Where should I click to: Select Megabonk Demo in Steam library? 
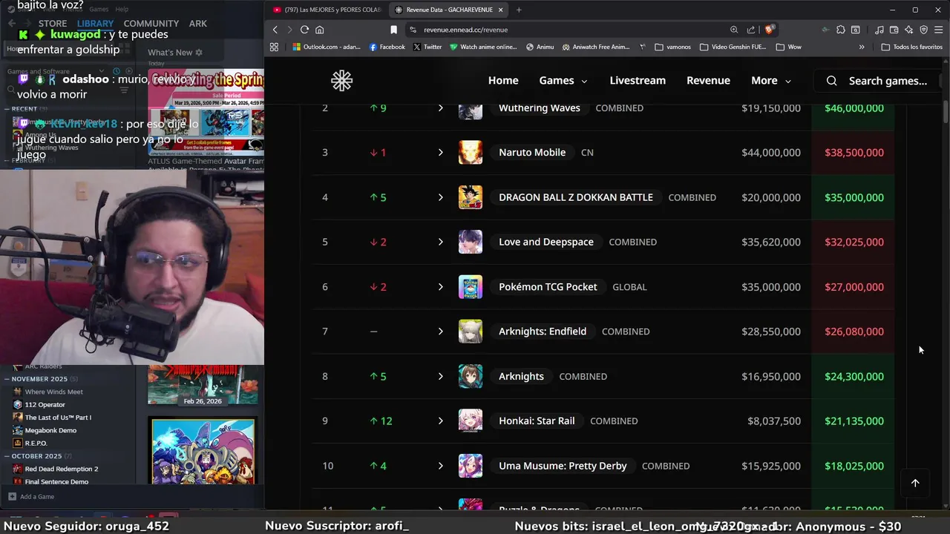point(50,430)
